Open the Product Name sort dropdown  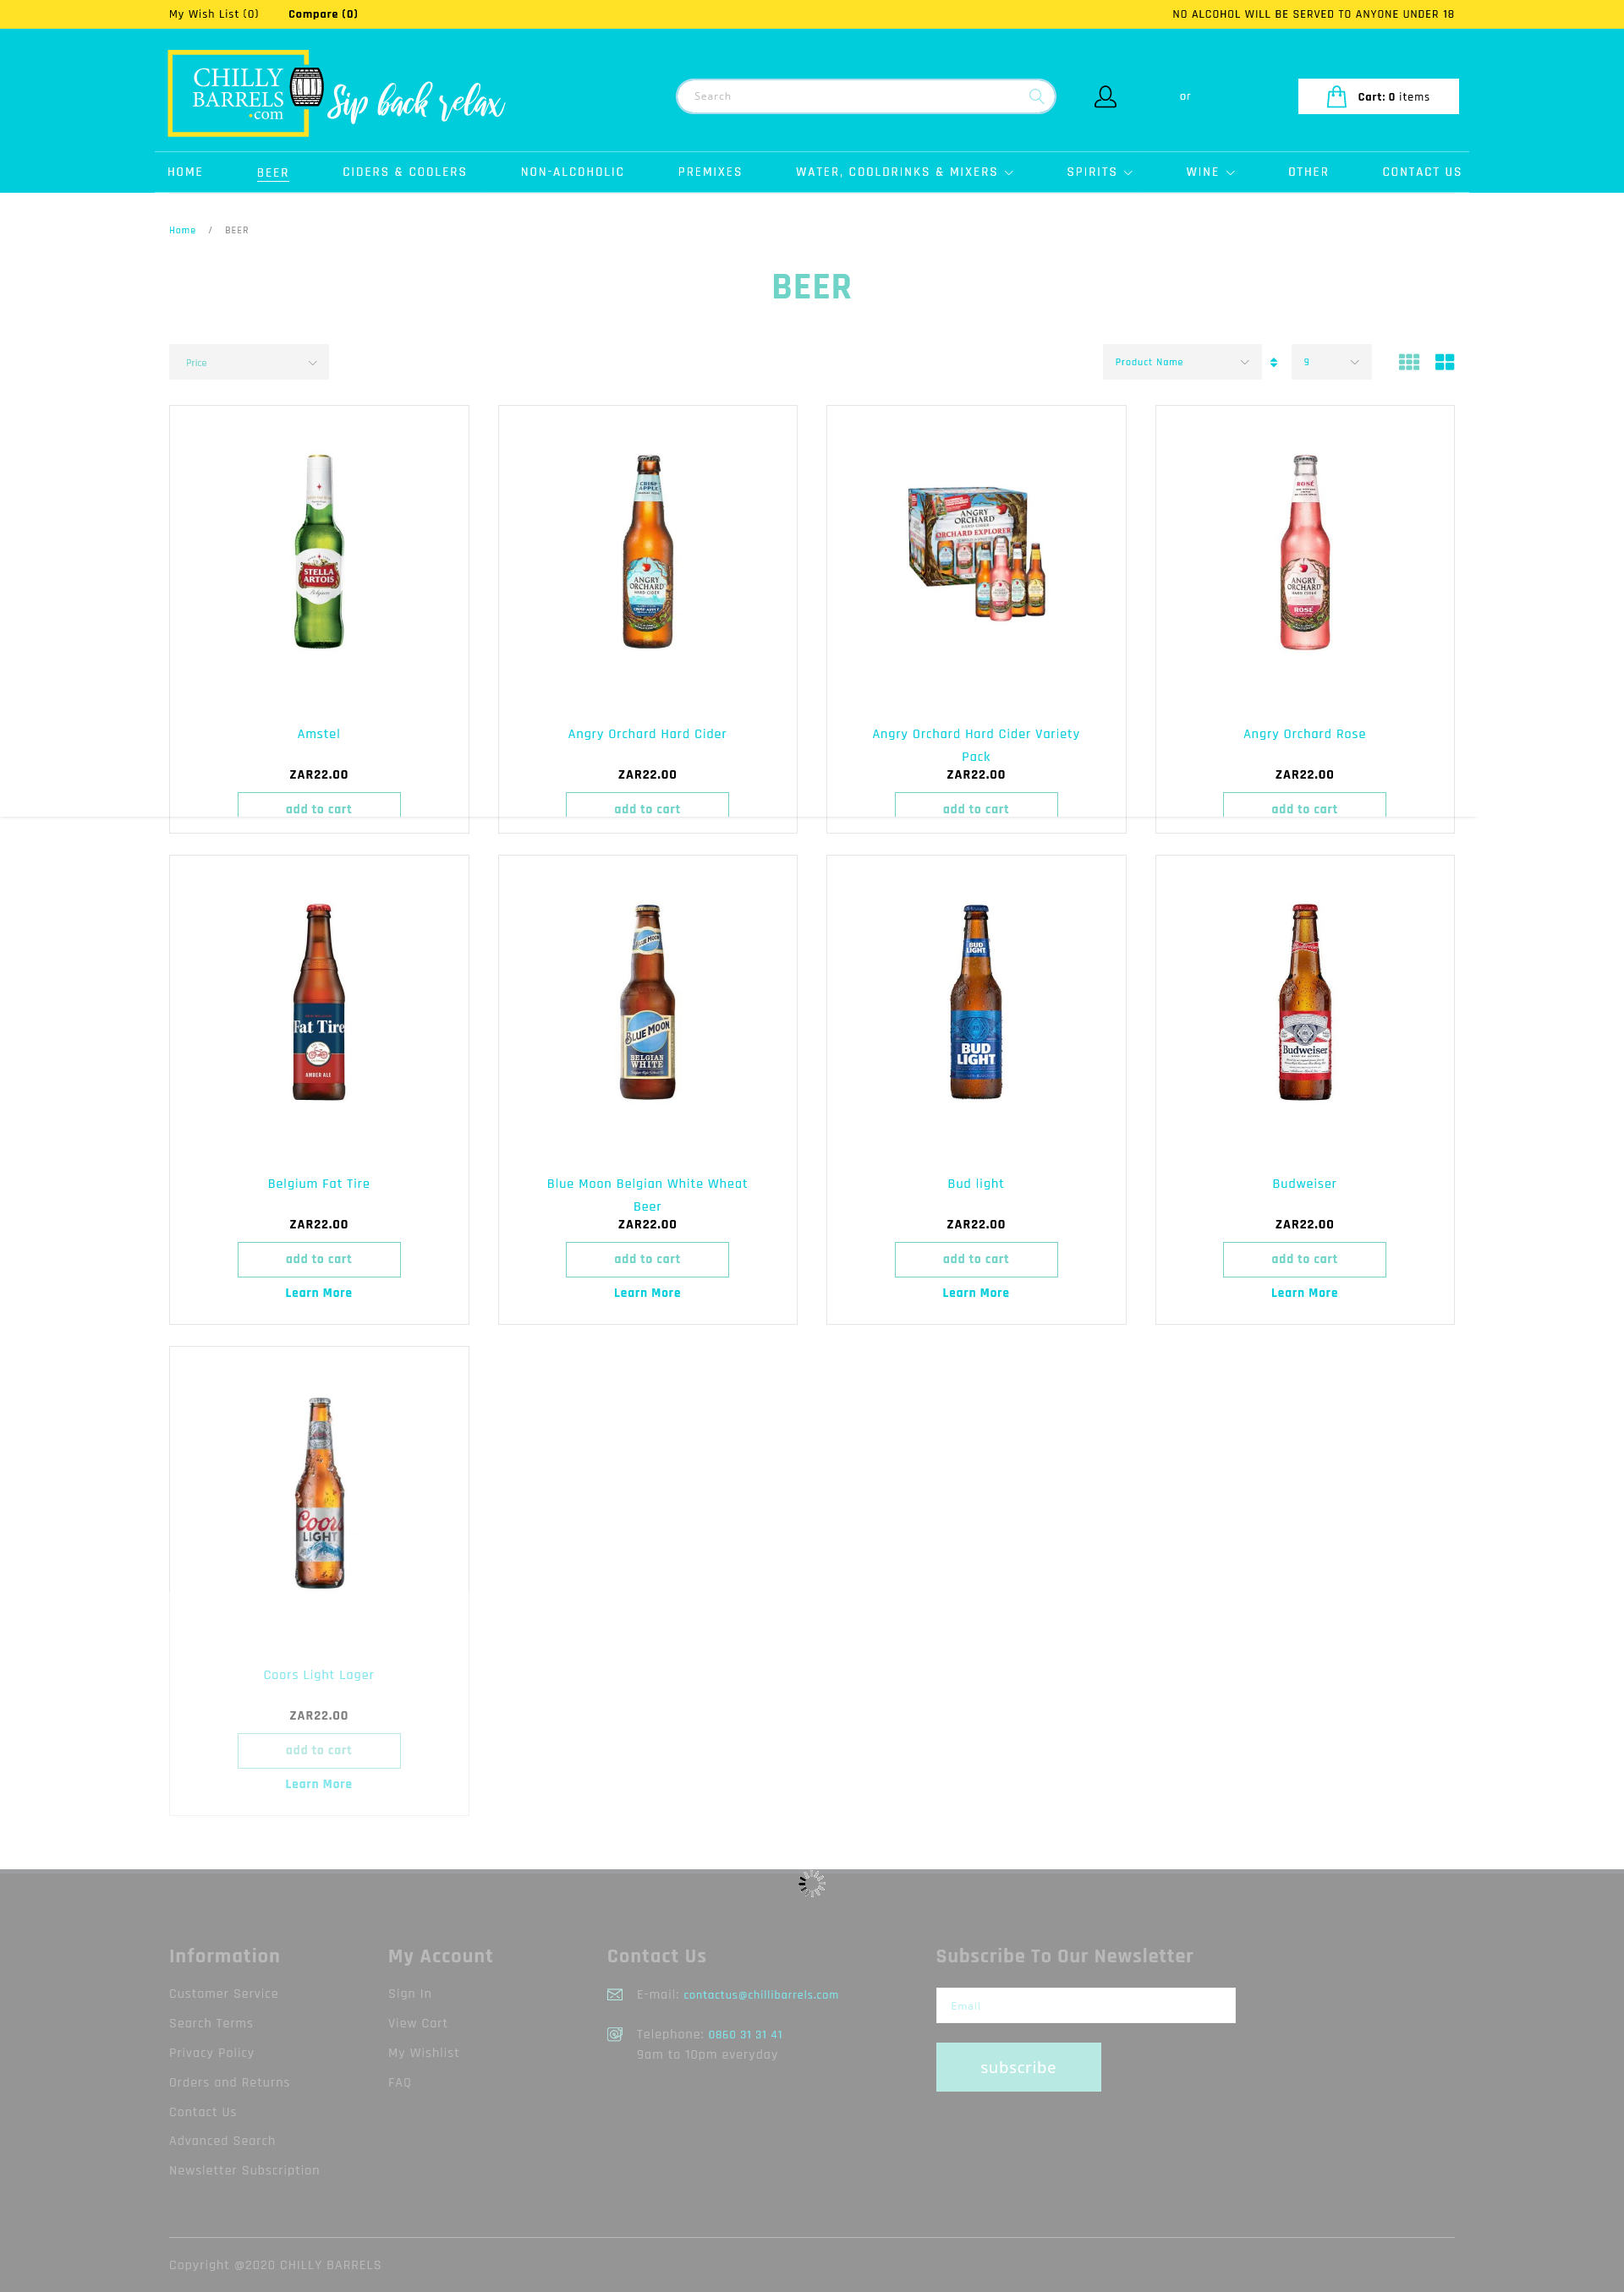point(1182,362)
